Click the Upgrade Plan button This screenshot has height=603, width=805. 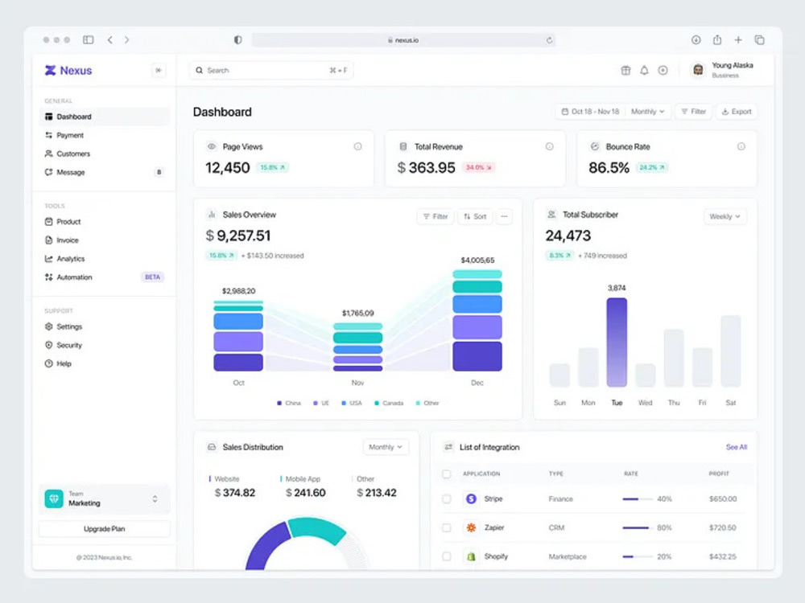104,529
